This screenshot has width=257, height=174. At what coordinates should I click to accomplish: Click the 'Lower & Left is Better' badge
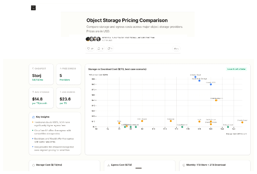[237, 69]
